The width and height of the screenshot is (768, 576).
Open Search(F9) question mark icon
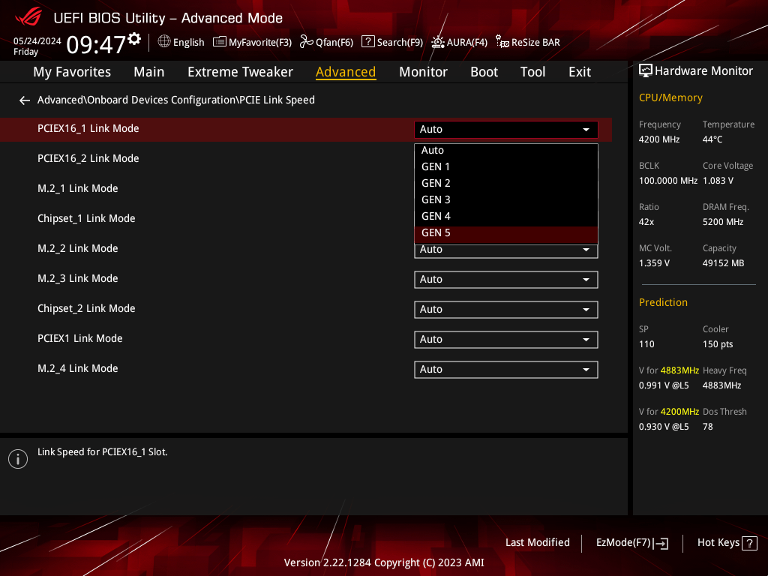pos(367,42)
